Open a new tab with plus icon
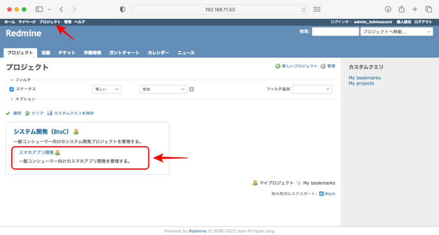 pos(415,9)
